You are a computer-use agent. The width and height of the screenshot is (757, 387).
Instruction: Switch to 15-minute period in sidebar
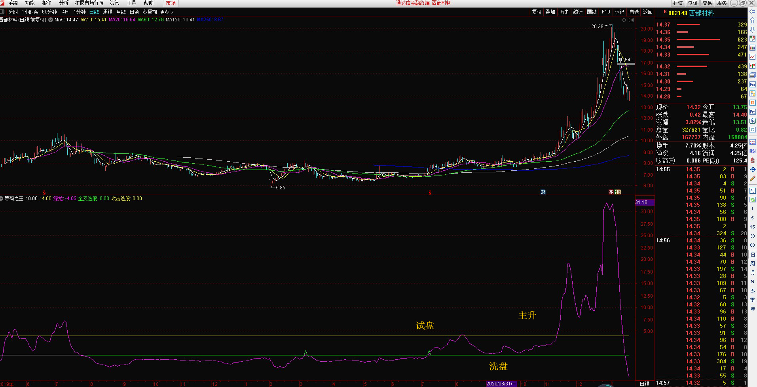752,227
